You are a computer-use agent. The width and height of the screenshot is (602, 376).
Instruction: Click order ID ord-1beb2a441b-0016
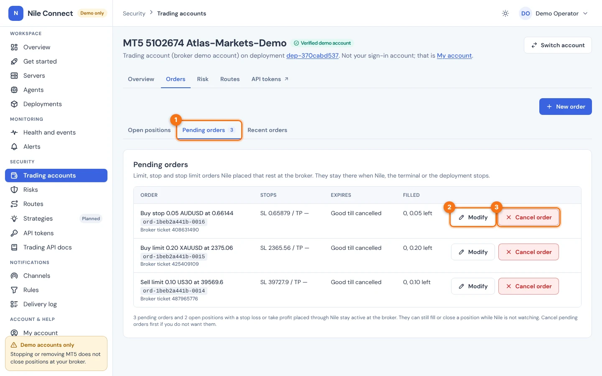tap(174, 222)
